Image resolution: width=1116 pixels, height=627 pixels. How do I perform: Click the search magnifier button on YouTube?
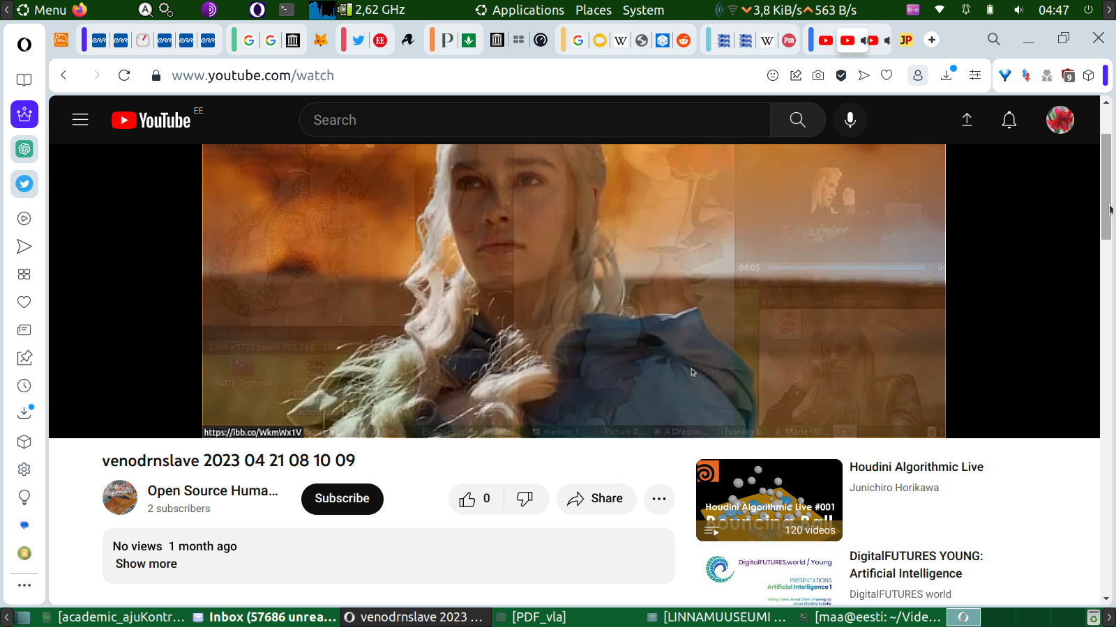tap(797, 120)
